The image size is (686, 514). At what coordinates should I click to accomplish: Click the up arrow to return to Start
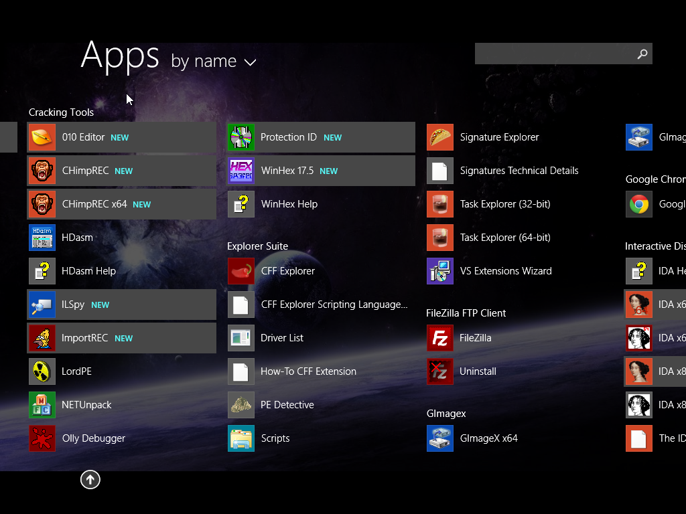(90, 479)
